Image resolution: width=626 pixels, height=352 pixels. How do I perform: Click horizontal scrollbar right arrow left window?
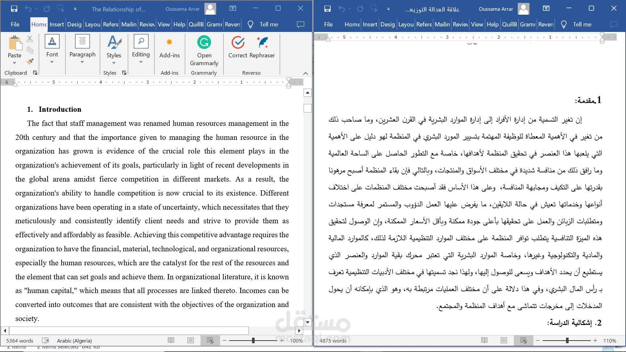299,330
